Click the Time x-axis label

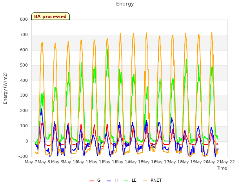click(x=222, y=168)
